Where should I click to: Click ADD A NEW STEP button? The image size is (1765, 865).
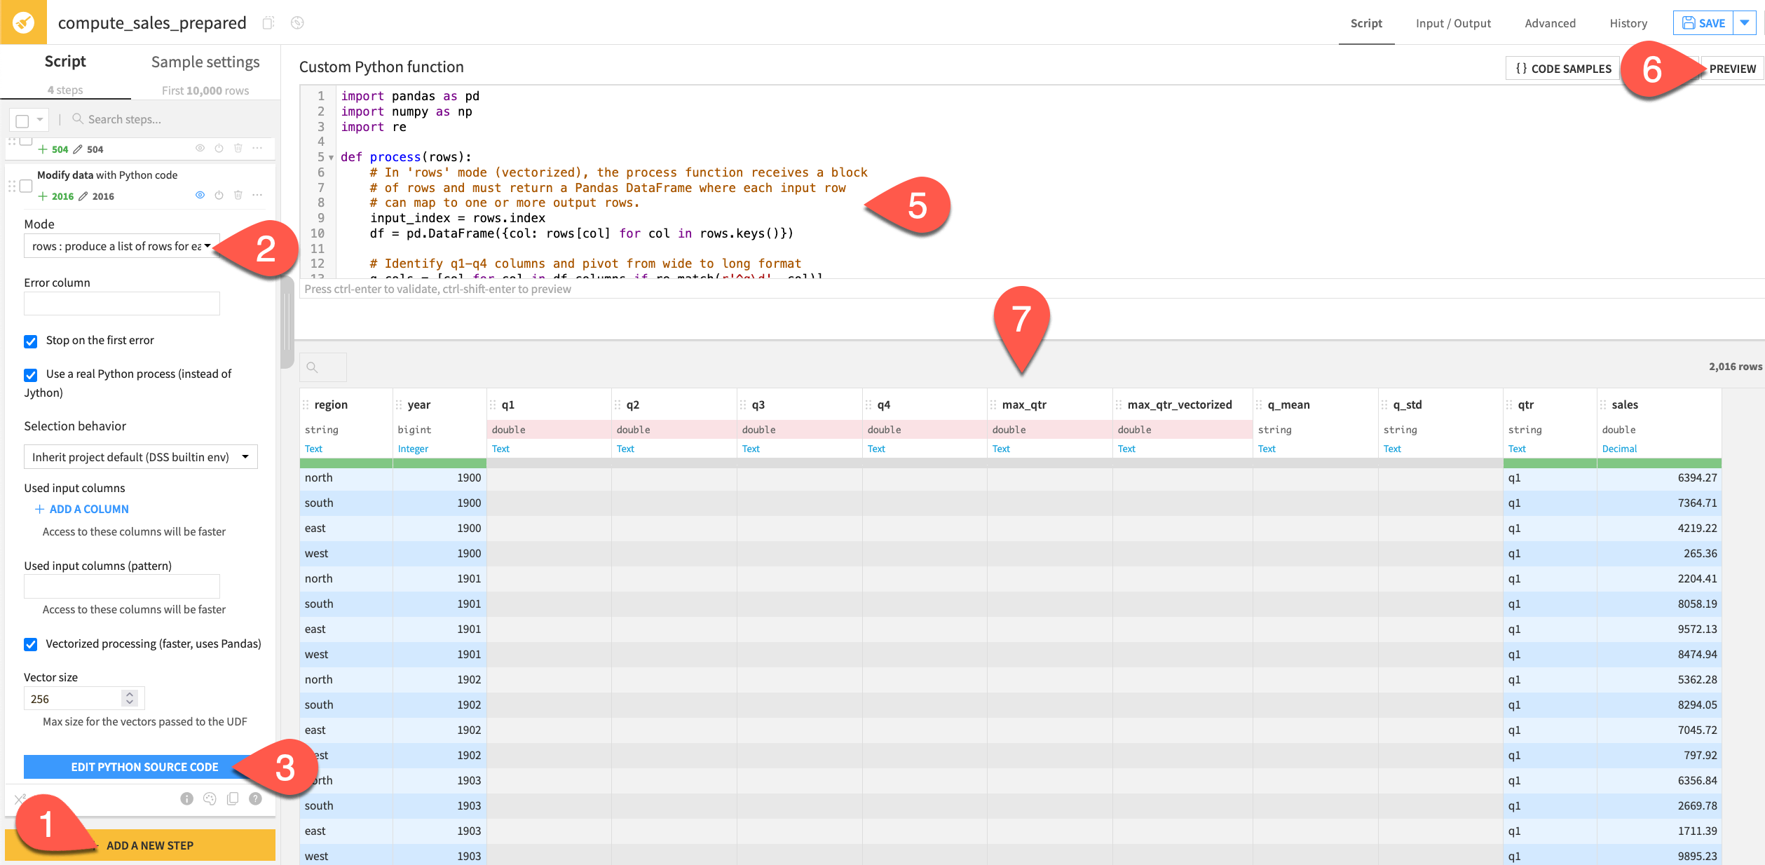pyautogui.click(x=140, y=845)
